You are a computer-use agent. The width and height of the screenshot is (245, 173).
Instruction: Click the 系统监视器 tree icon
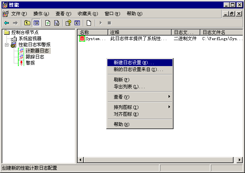(14, 39)
